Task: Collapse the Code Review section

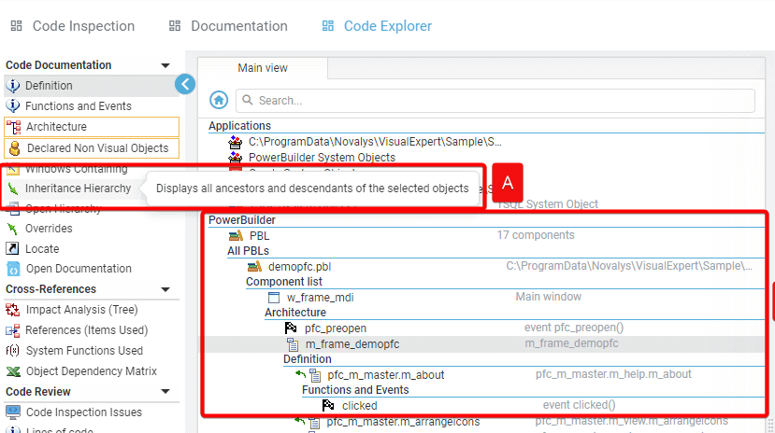Action: (165, 392)
